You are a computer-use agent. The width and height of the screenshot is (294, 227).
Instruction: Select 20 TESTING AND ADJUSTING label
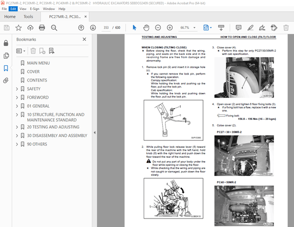tap(53, 127)
